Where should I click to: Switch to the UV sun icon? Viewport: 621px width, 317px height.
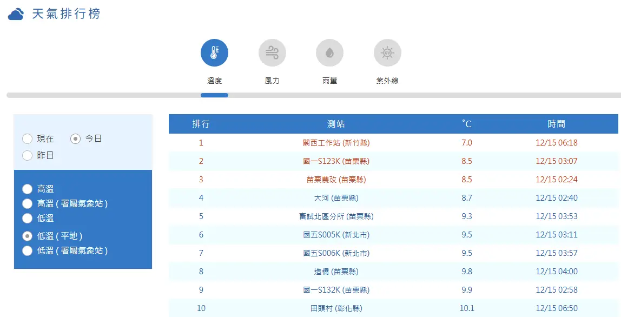click(387, 53)
